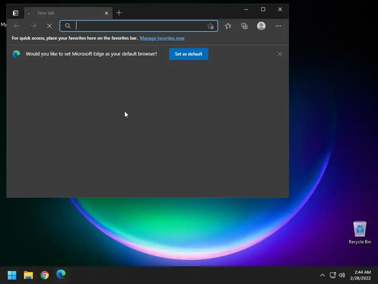Screen dimensions: 378x284
Task: Open the Windows Start menu
Action: click(x=12, y=275)
